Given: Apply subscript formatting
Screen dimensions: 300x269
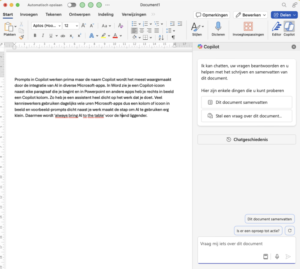Looking at the screenshot, I should [71, 35].
